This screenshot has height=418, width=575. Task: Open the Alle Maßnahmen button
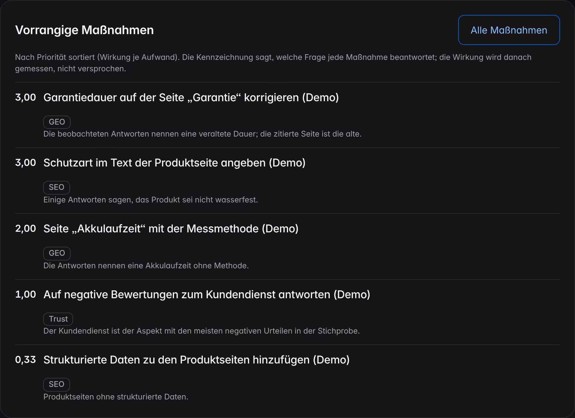pos(509,30)
